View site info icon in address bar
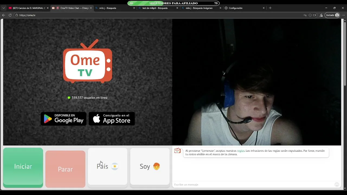 17,15
